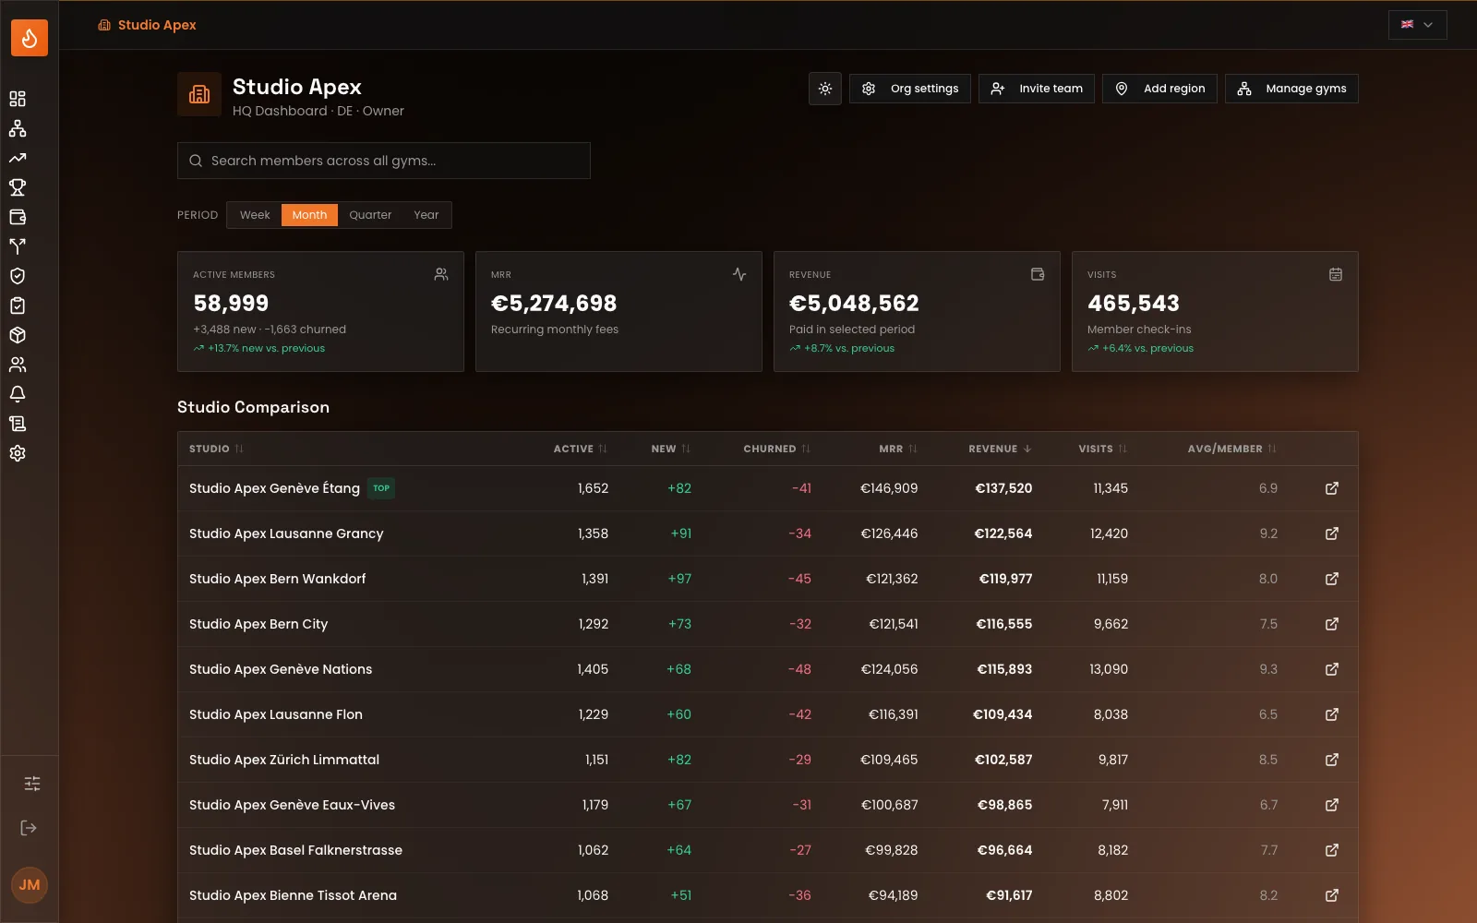The height and width of the screenshot is (923, 1477).
Task: Open the package box sidebar icon
Action: [x=18, y=335]
